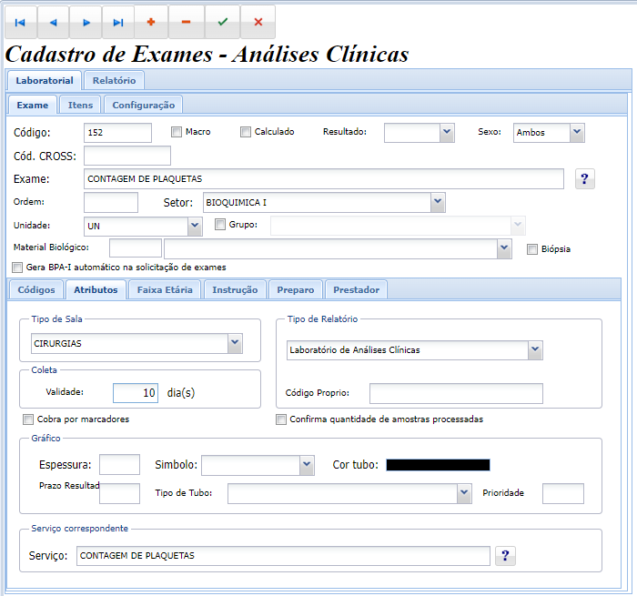Switch to the Preparo tab
The image size is (637, 596).
[x=296, y=289]
